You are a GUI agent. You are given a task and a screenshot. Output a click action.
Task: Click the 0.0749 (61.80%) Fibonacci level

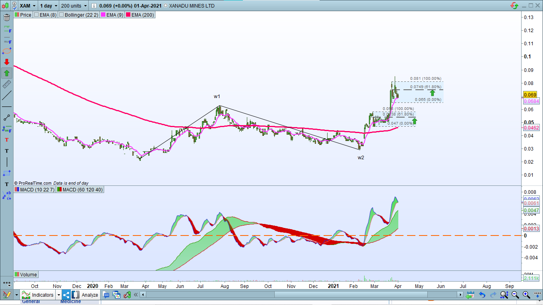(426, 87)
